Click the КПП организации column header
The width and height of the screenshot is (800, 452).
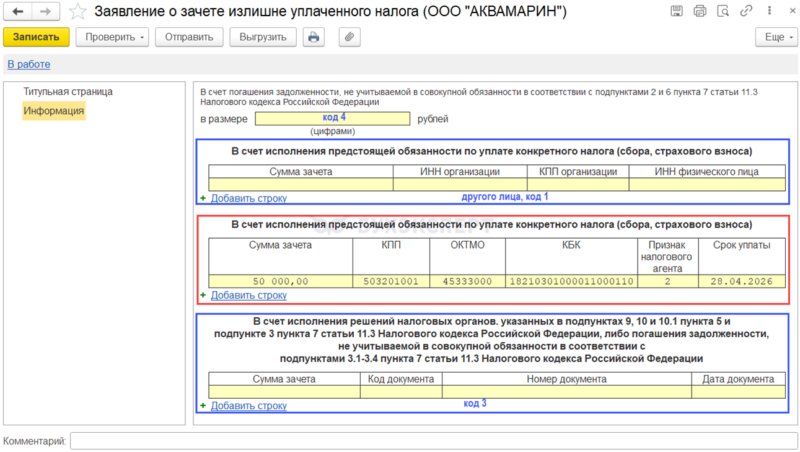pos(578,172)
